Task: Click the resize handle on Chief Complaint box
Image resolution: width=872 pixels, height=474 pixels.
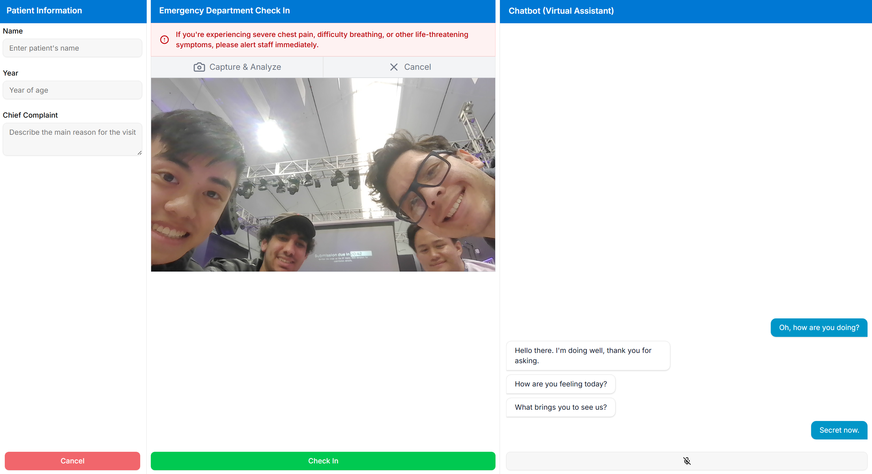Action: pyautogui.click(x=140, y=153)
